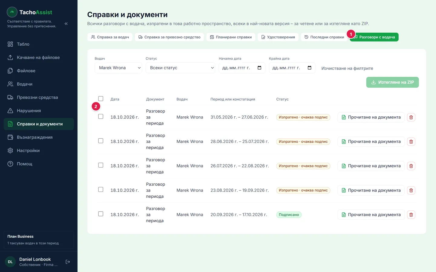Click the Изтегляне на ZIP button
436x272 pixels.
pyautogui.click(x=392, y=82)
